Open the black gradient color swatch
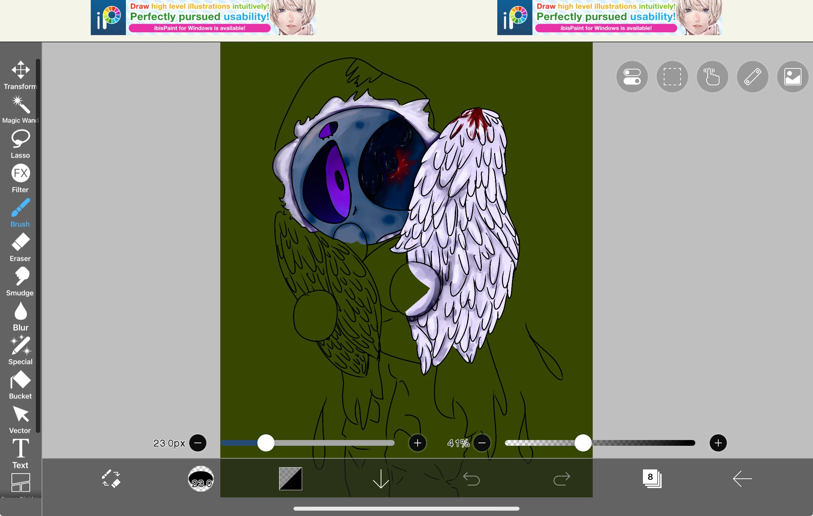 (x=290, y=479)
